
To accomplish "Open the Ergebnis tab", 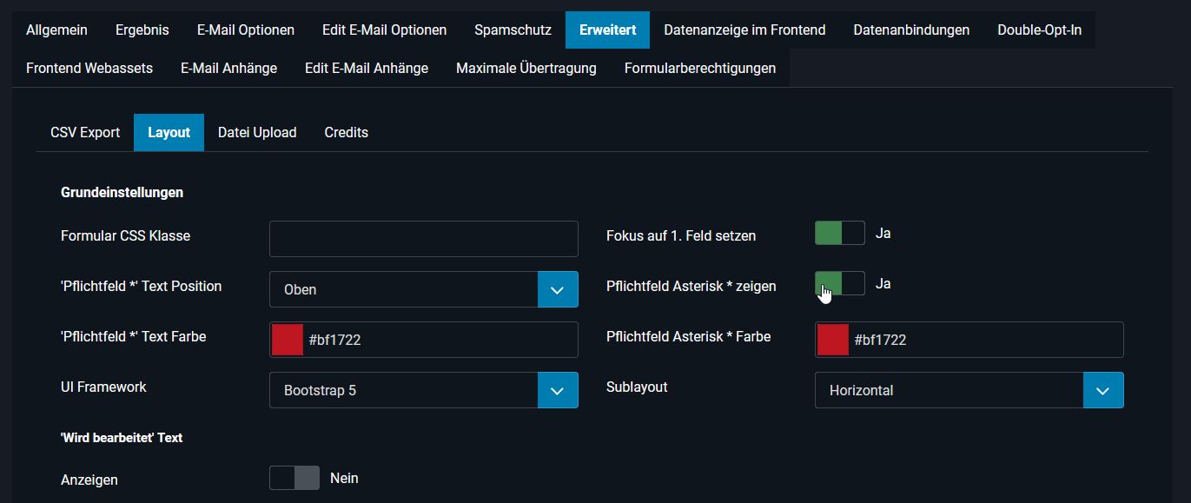I will coord(142,30).
